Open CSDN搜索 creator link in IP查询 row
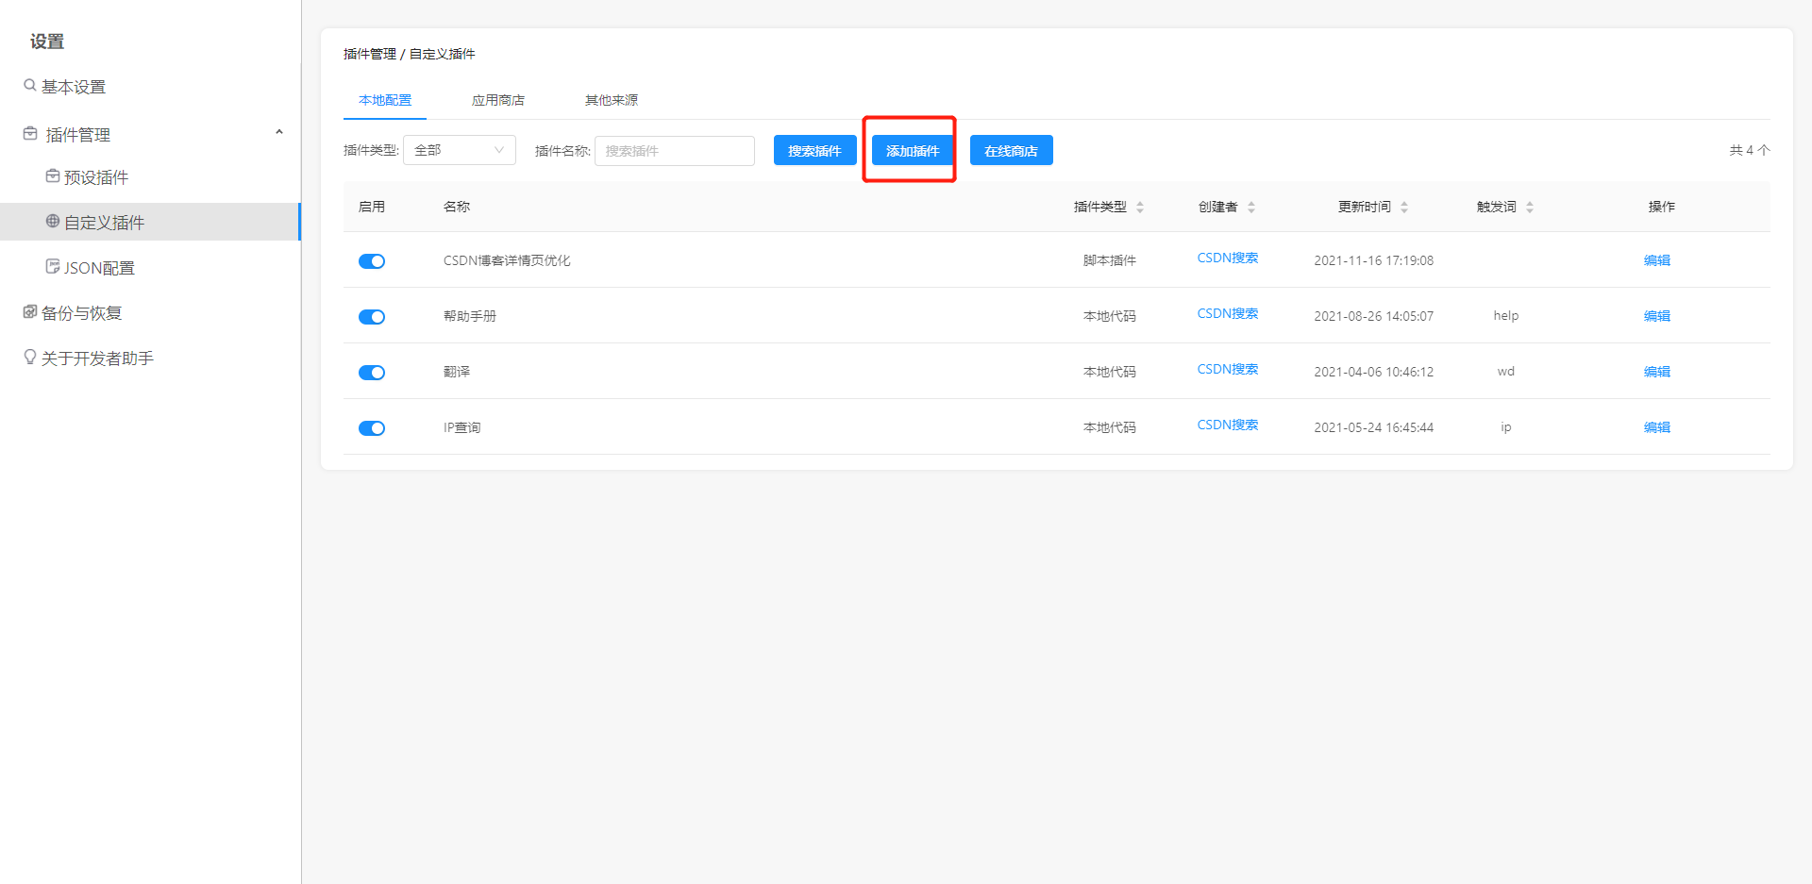Viewport: 1812px width, 884px height. [1228, 425]
